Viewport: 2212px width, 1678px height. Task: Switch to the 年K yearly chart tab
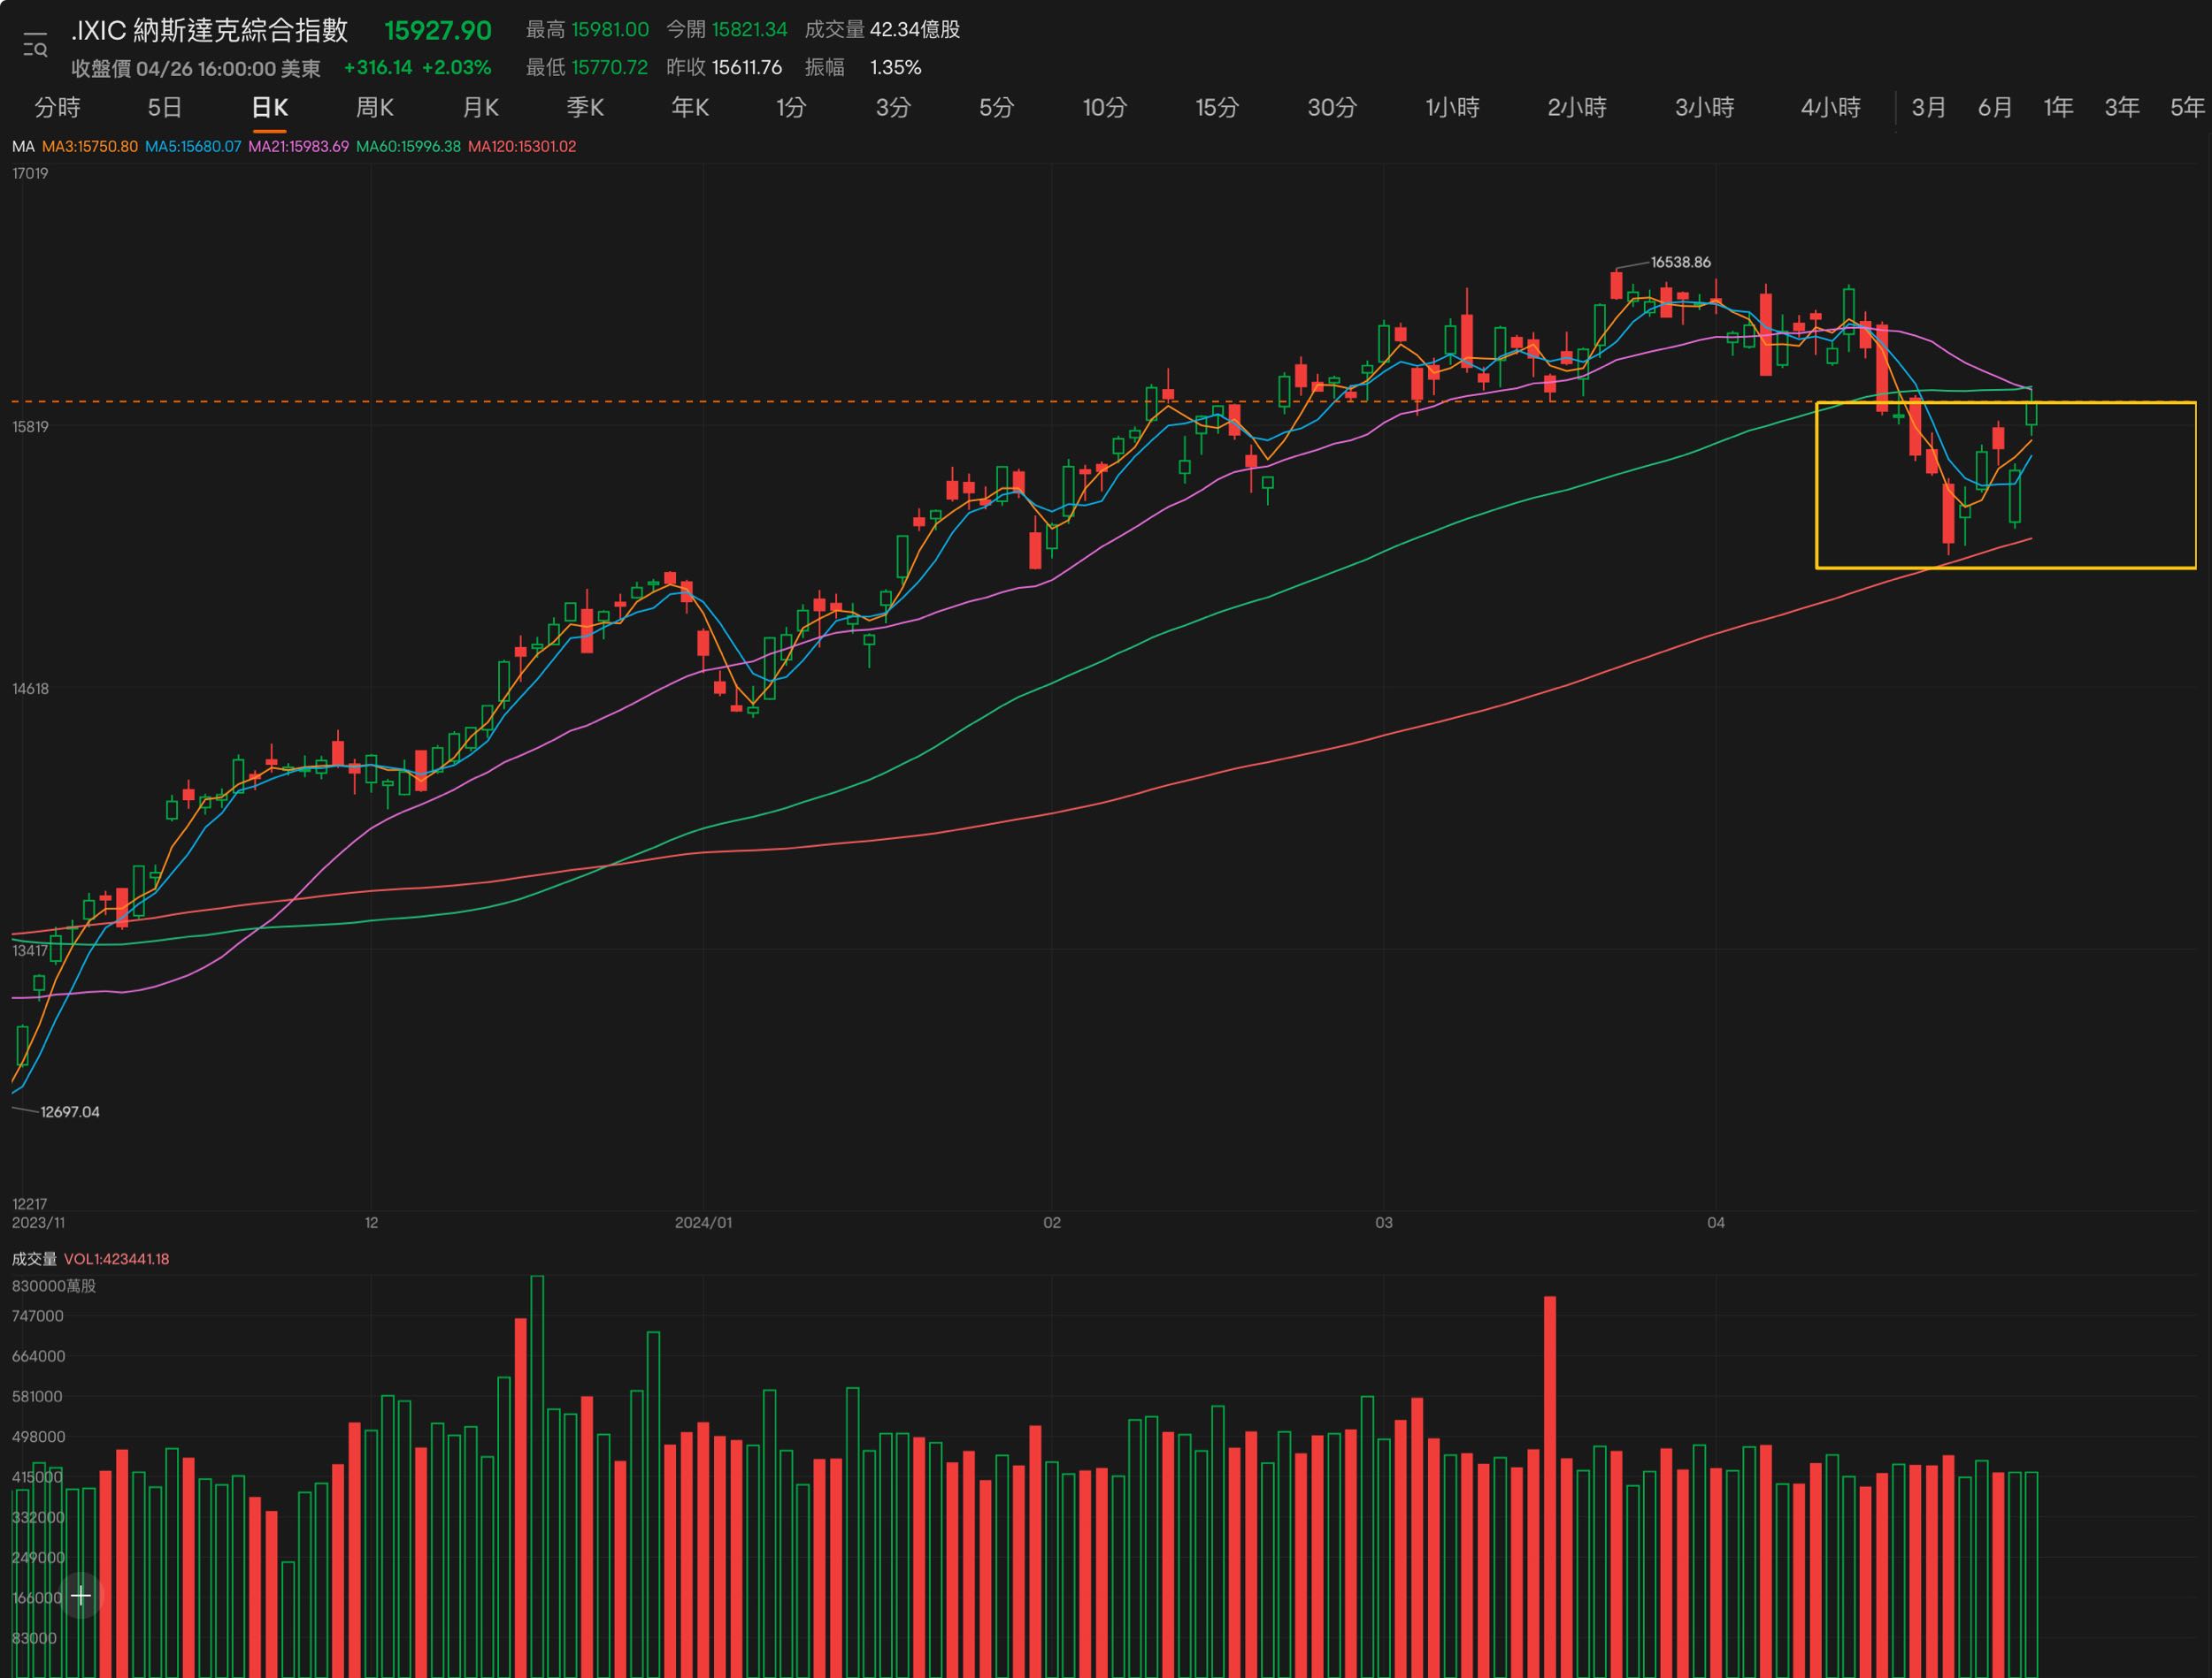[690, 108]
